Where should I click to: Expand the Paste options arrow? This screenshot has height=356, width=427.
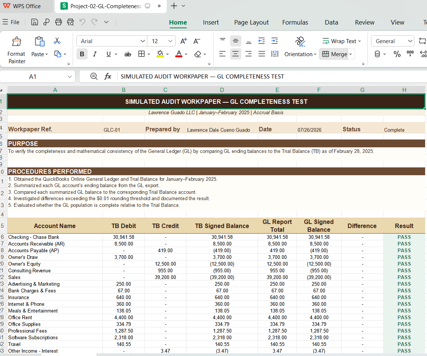47,54
